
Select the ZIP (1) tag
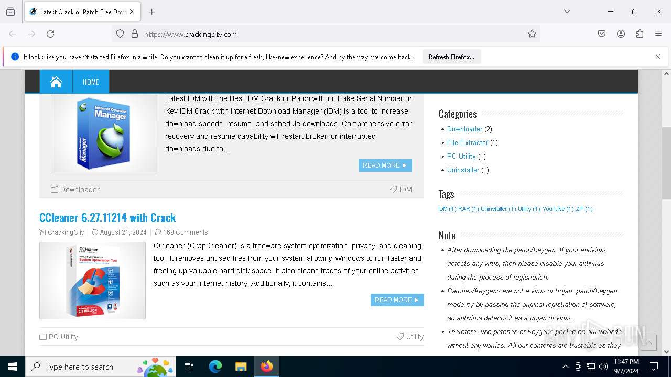click(585, 209)
